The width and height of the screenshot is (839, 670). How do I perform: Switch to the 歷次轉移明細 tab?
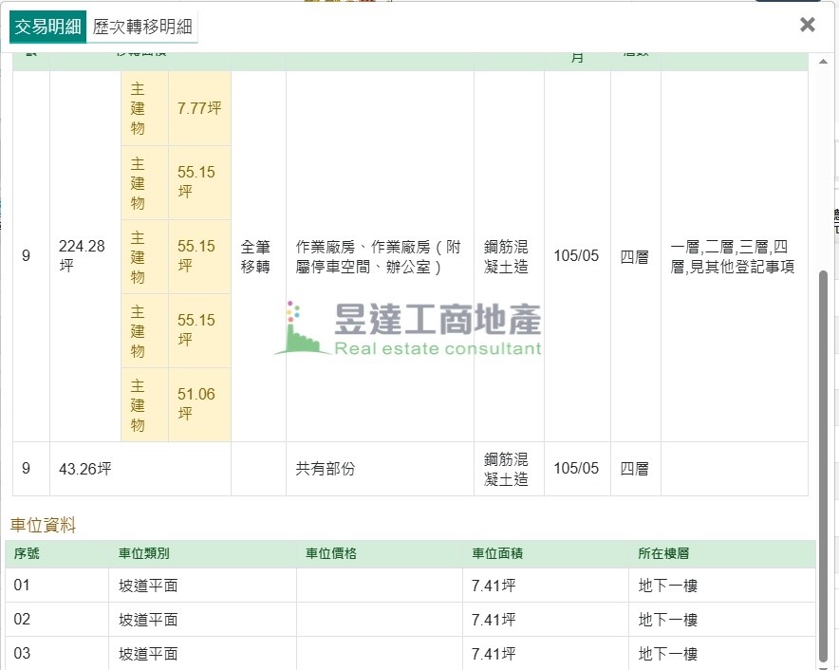point(145,27)
